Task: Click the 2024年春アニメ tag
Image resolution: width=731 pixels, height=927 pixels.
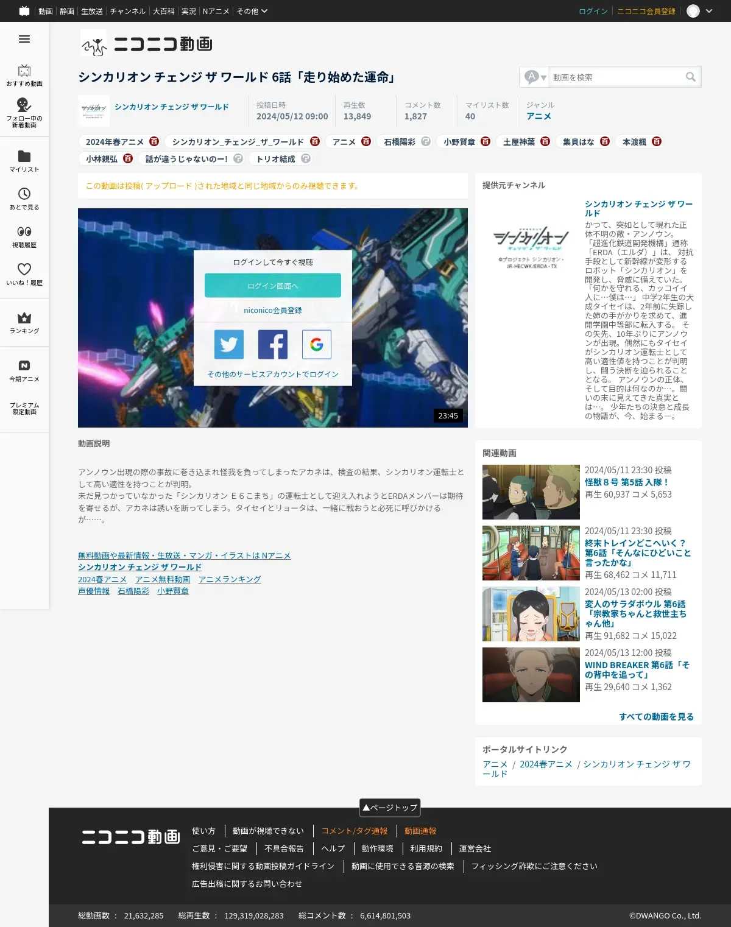Action: point(115,141)
